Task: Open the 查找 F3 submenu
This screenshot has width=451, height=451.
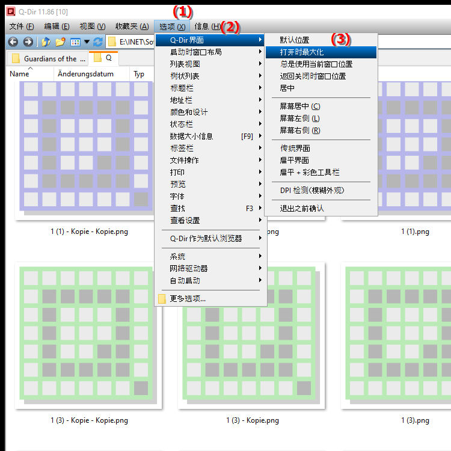Action: [x=210, y=208]
